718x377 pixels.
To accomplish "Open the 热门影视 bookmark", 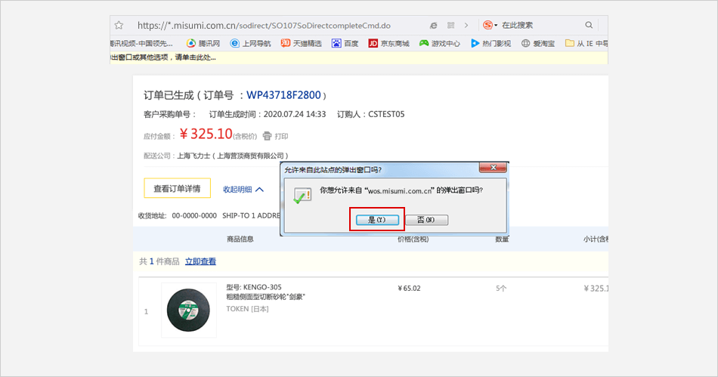I will tap(491, 43).
